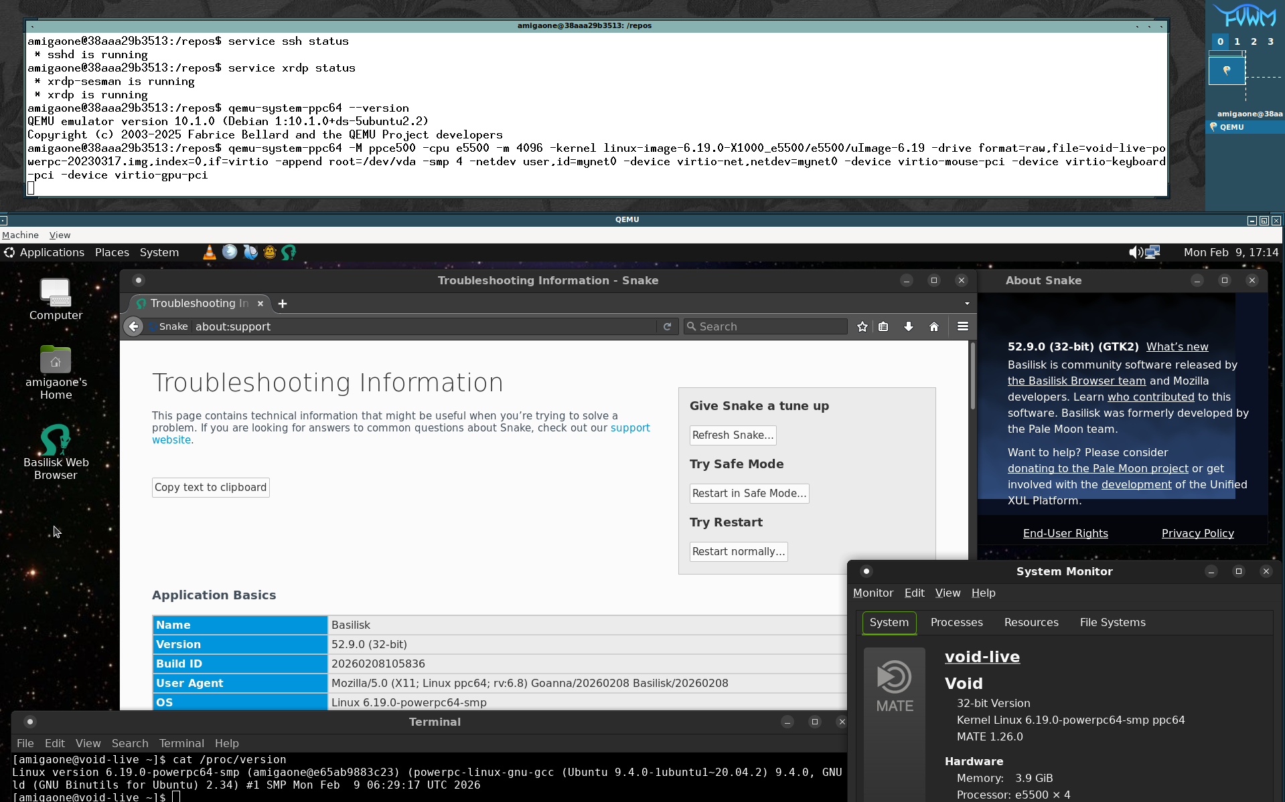1285x802 pixels.
Task: Click the Refresh Snake... button
Action: pos(733,435)
